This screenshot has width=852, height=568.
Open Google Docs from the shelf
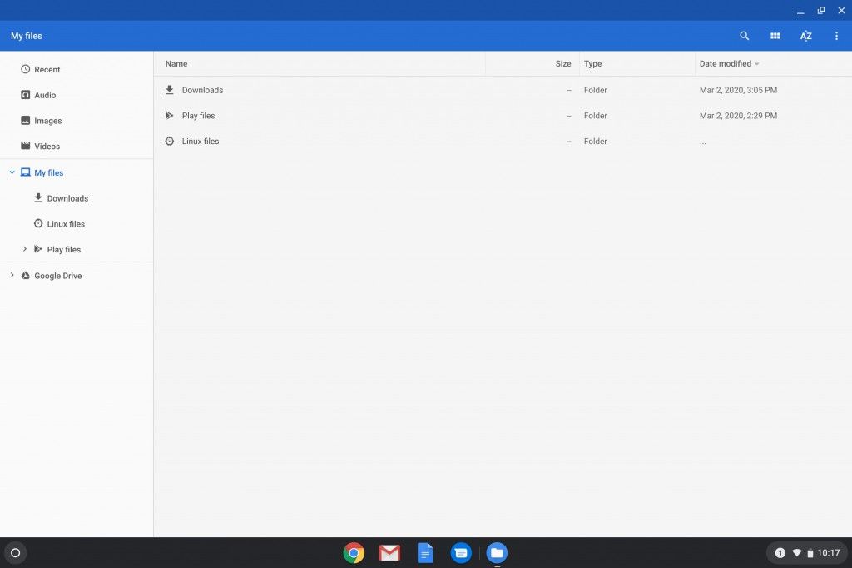424,552
